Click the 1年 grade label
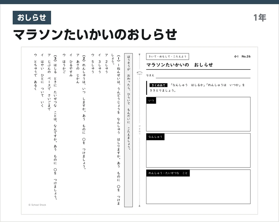 [x=260, y=18]
